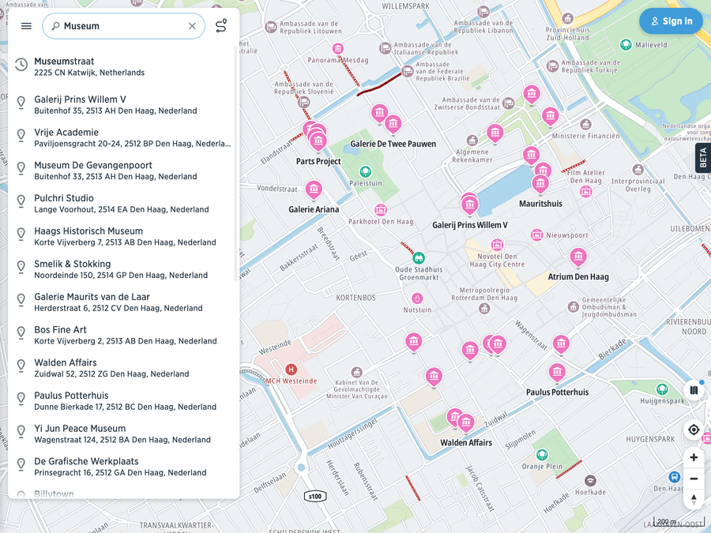
Task: Select Galerij Prins Willem V result
Action: coord(123,105)
